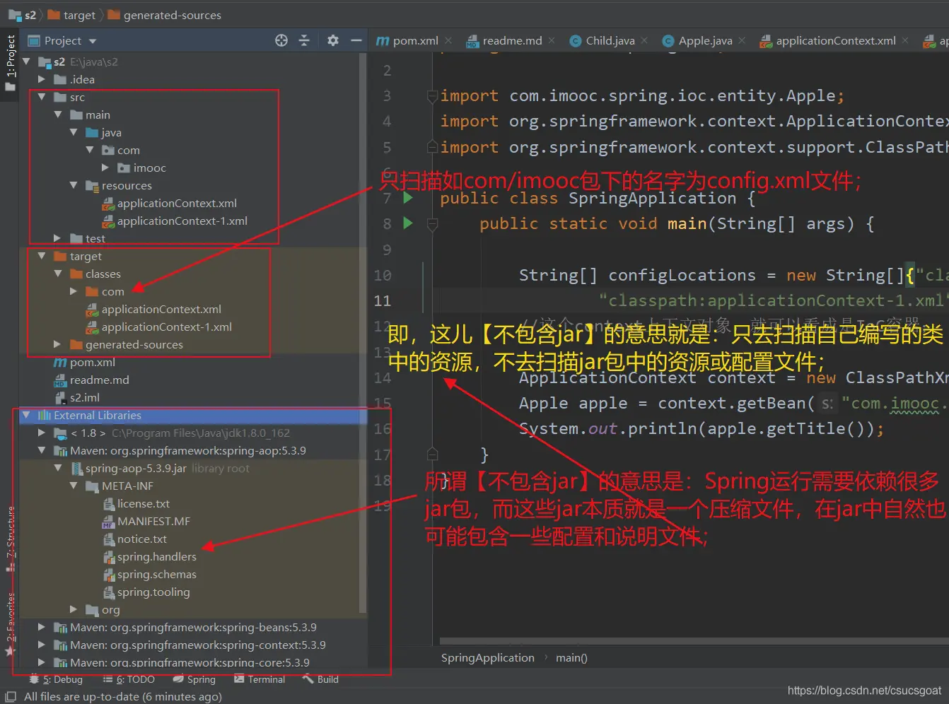Select spring.handlers file in tree
This screenshot has height=704, width=949.
156,556
